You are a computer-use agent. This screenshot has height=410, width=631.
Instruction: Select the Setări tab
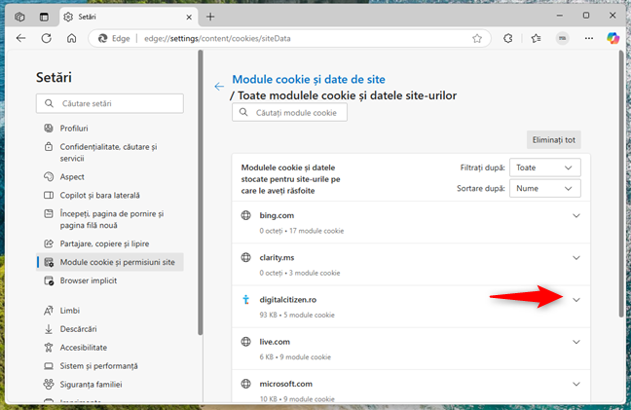coord(130,17)
